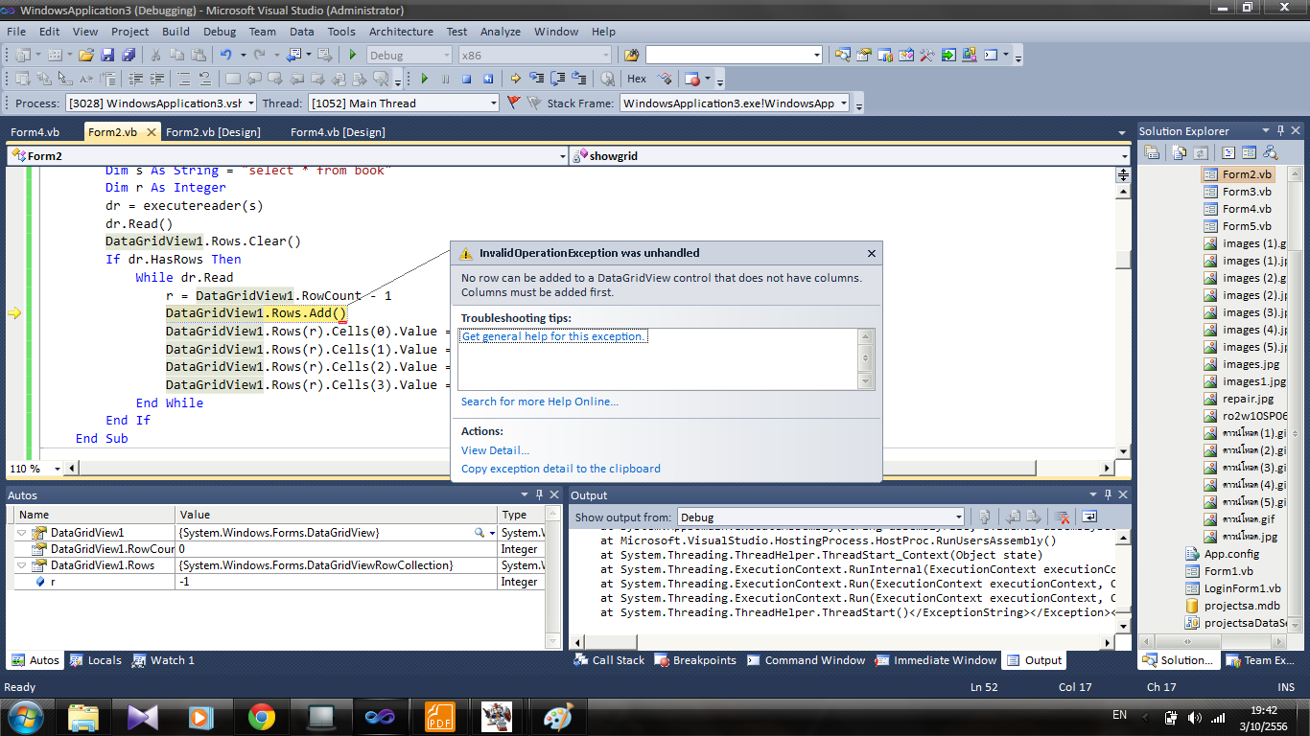Viewport: 1310px width, 736px height.
Task: Click the Save All toolbar icon
Action: (127, 55)
